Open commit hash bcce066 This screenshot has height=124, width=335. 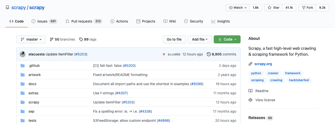pos(174,54)
